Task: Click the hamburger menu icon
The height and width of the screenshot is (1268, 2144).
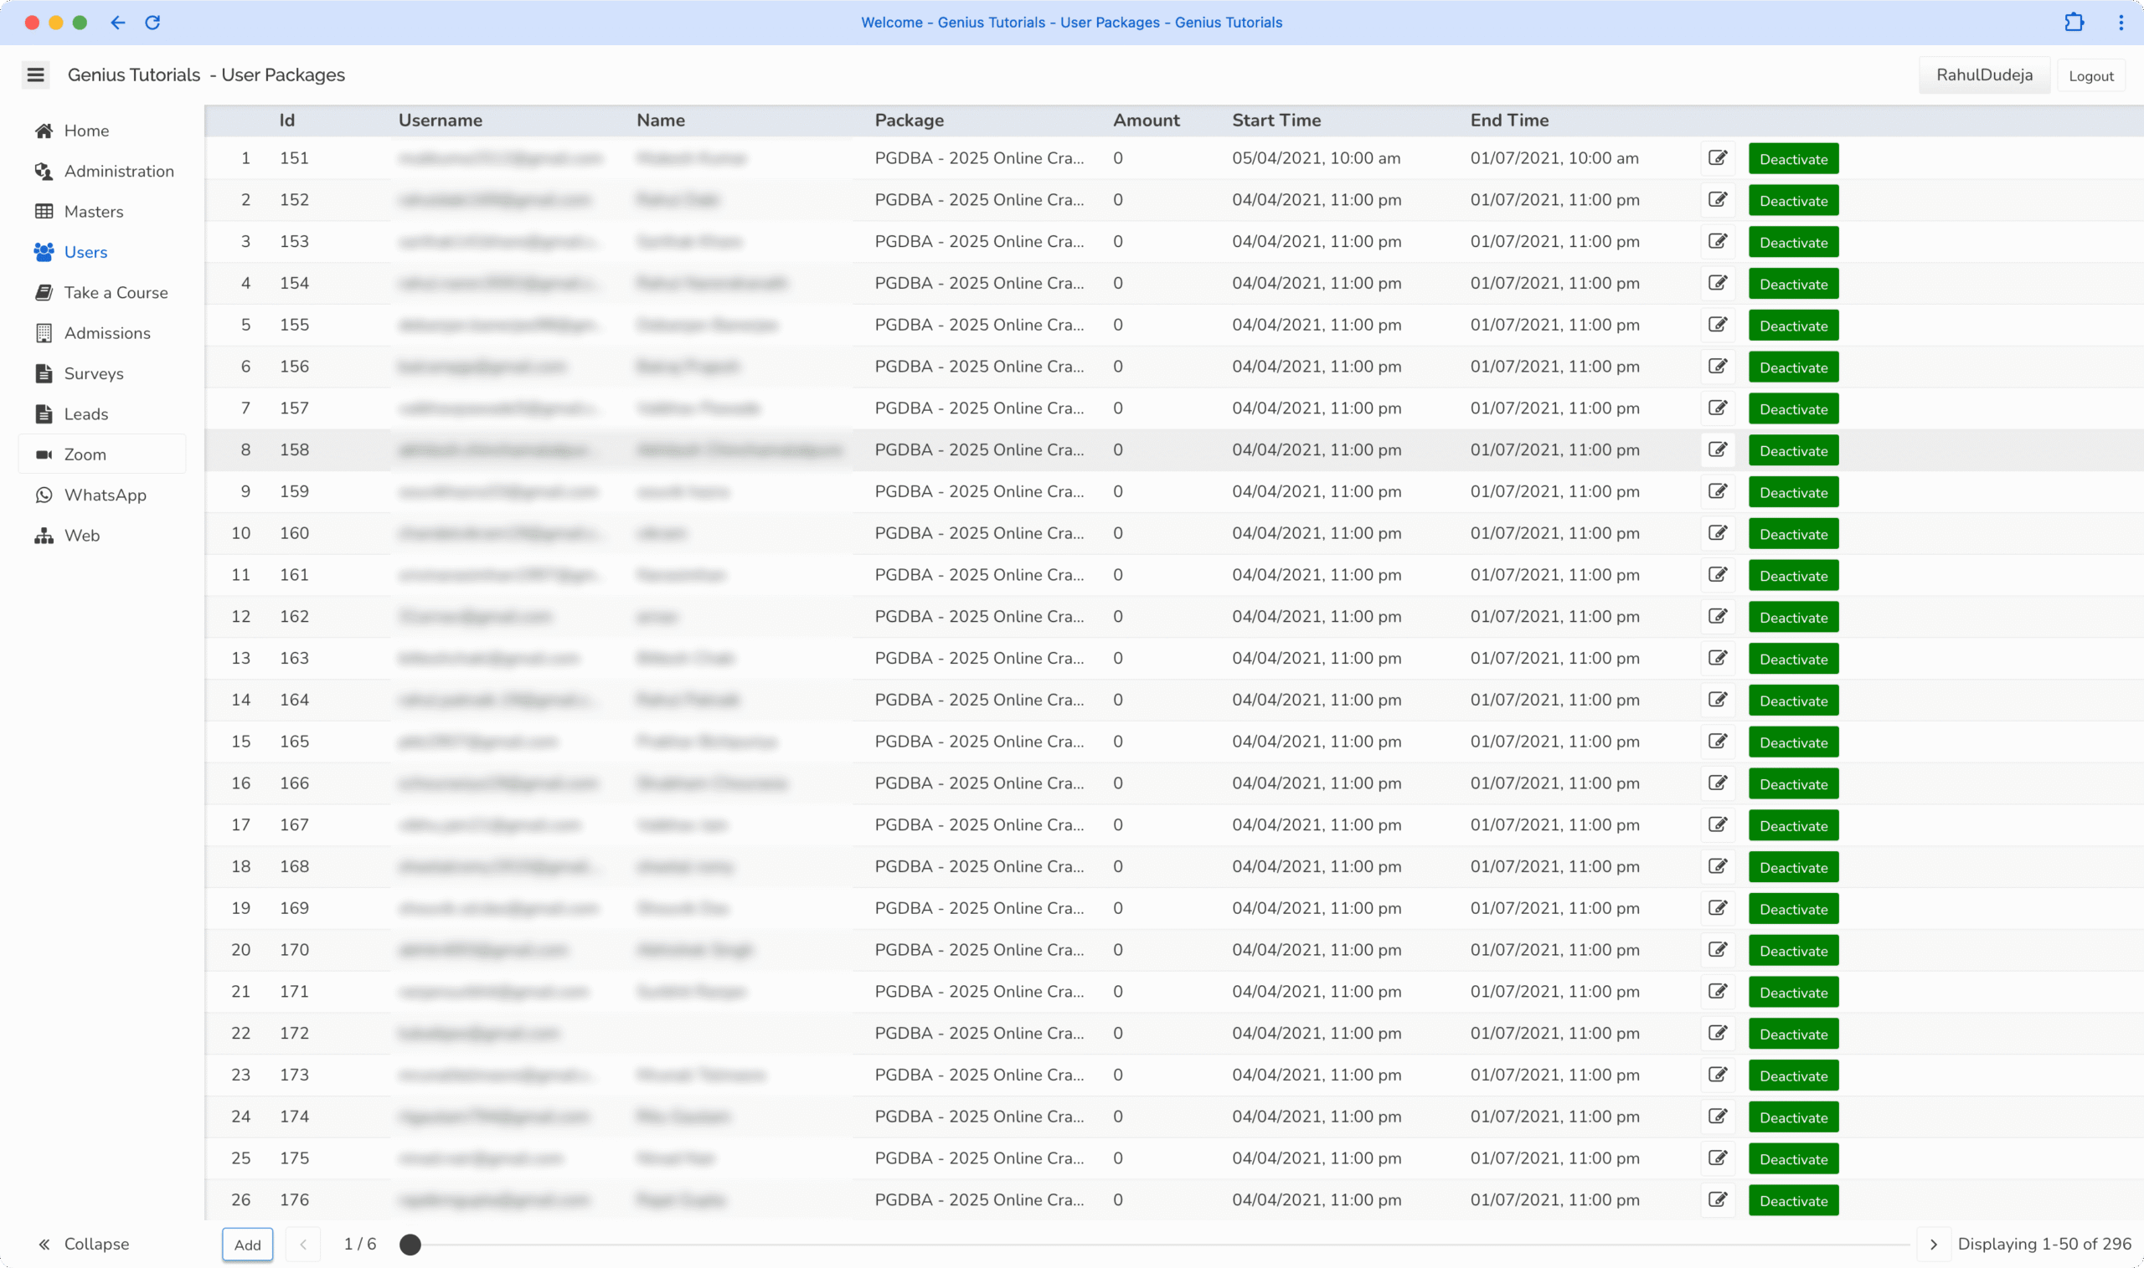Action: [35, 75]
